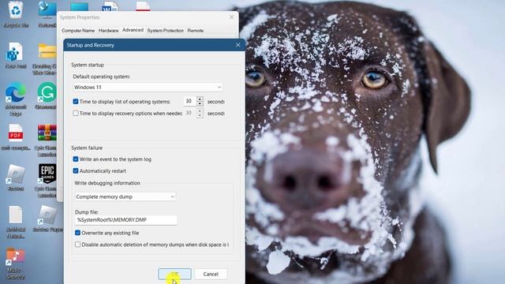Open the Roblox shortcut beside Epic Games
The width and height of the screenshot is (505, 284).
[16, 177]
